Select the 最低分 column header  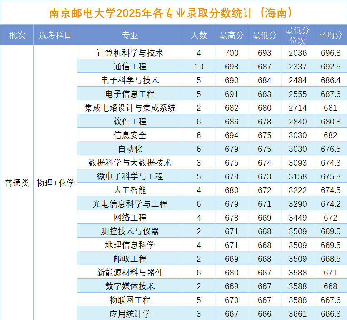click(x=265, y=35)
